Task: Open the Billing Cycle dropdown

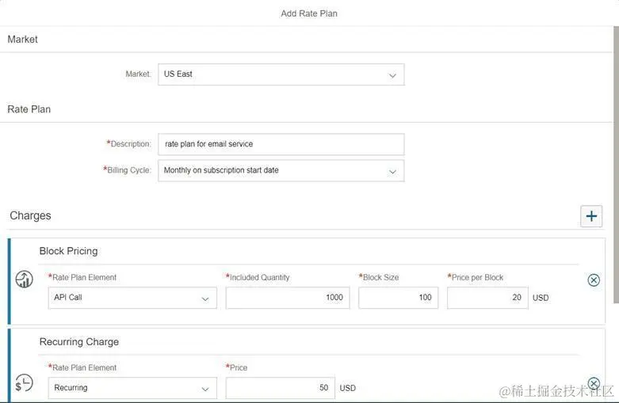Action: click(281, 171)
